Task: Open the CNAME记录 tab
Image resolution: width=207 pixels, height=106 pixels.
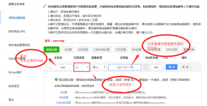Action: (x=102, y=50)
